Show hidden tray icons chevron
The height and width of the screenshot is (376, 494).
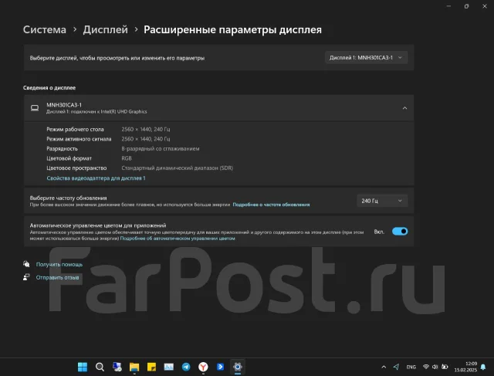click(384, 367)
